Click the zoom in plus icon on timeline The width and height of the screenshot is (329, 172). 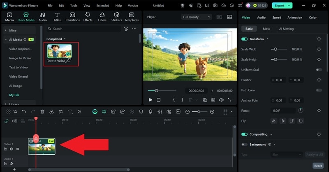pyautogui.click(x=212, y=112)
